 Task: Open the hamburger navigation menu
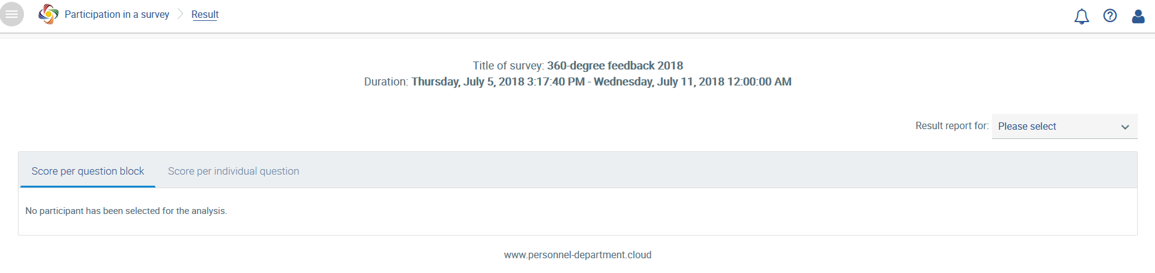[x=12, y=14]
